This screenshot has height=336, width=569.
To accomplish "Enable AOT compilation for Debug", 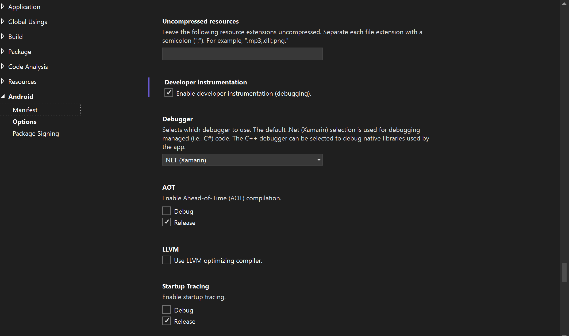I will point(166,211).
